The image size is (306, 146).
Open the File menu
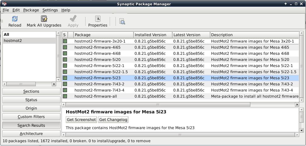pos(6,10)
